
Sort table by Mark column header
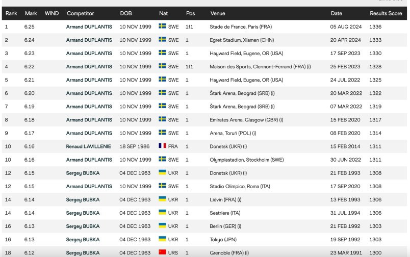tap(31, 13)
